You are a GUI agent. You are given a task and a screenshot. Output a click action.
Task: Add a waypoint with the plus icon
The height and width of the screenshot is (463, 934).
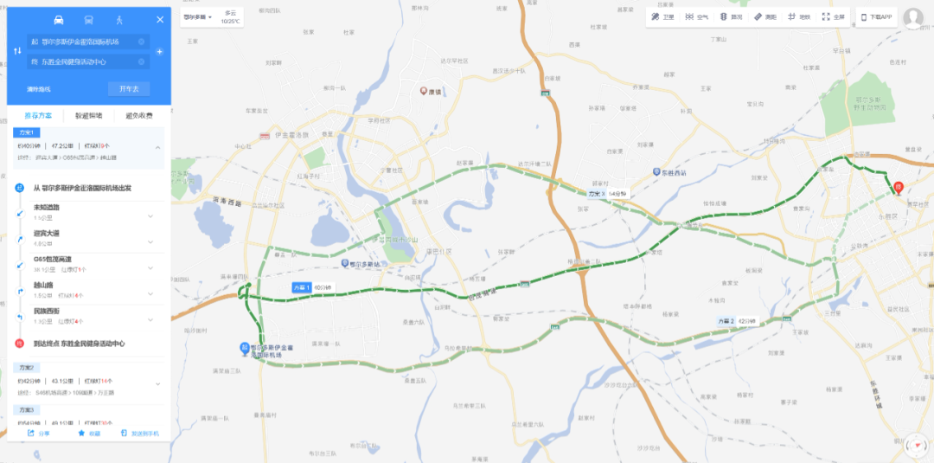[x=160, y=52]
